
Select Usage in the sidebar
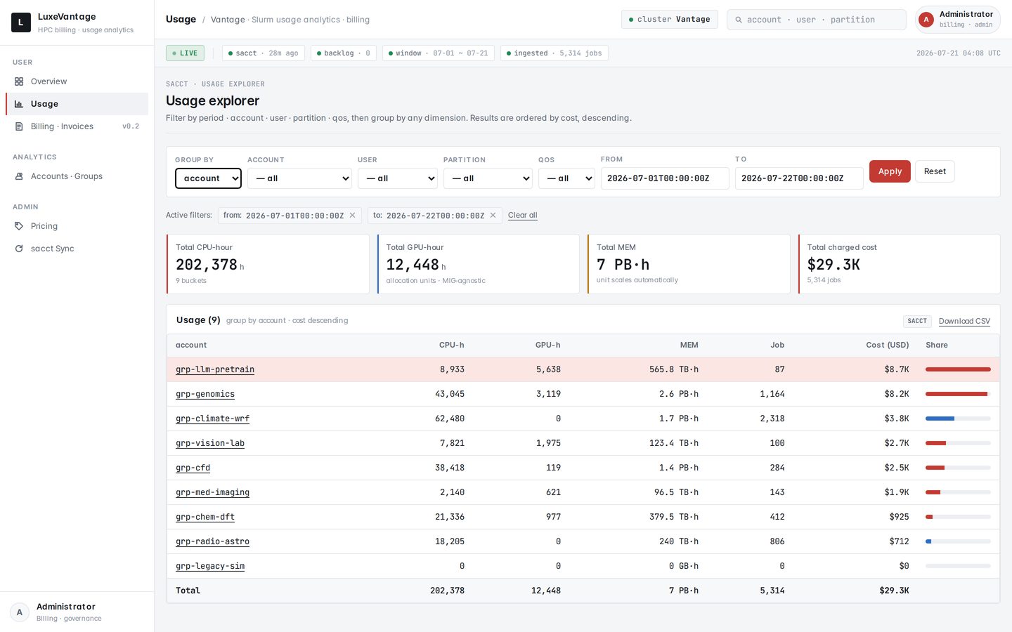tap(77, 104)
